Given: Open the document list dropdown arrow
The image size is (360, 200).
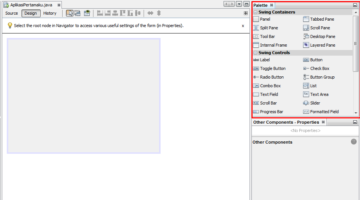Looking at the screenshot, I should point(239,4).
